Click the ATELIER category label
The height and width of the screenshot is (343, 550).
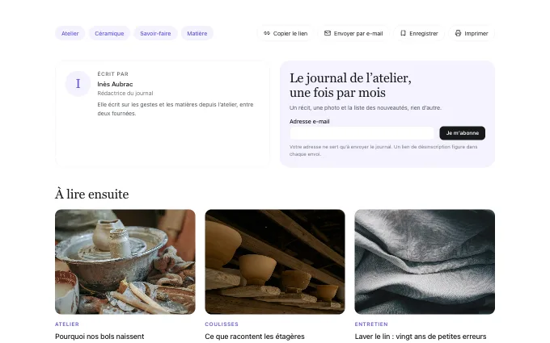[x=67, y=324]
